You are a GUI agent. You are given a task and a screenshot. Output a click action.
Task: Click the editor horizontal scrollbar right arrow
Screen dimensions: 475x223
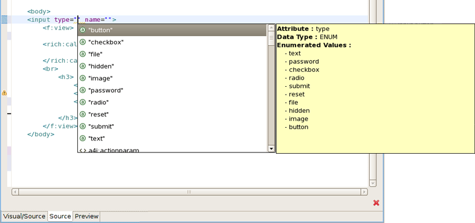tap(364, 192)
